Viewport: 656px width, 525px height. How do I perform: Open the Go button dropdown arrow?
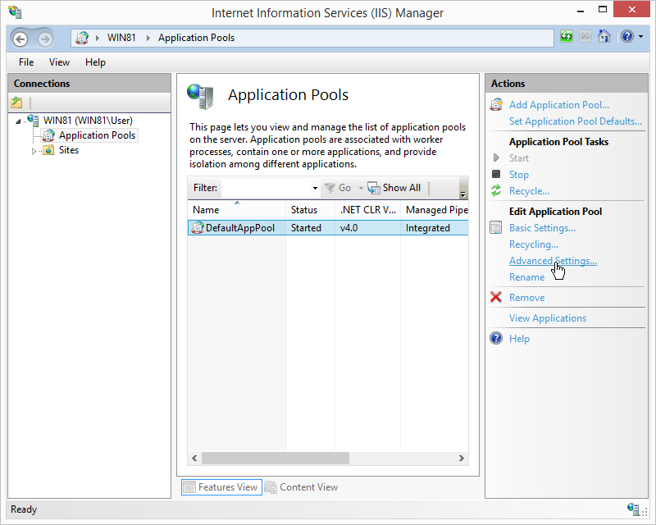(x=361, y=188)
